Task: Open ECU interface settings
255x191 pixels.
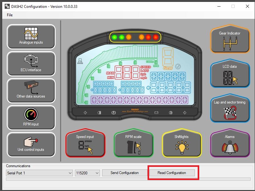Action: [x=31, y=64]
